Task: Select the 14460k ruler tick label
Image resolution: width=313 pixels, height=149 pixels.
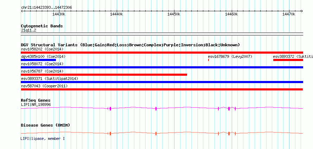Action: tap(231, 14)
